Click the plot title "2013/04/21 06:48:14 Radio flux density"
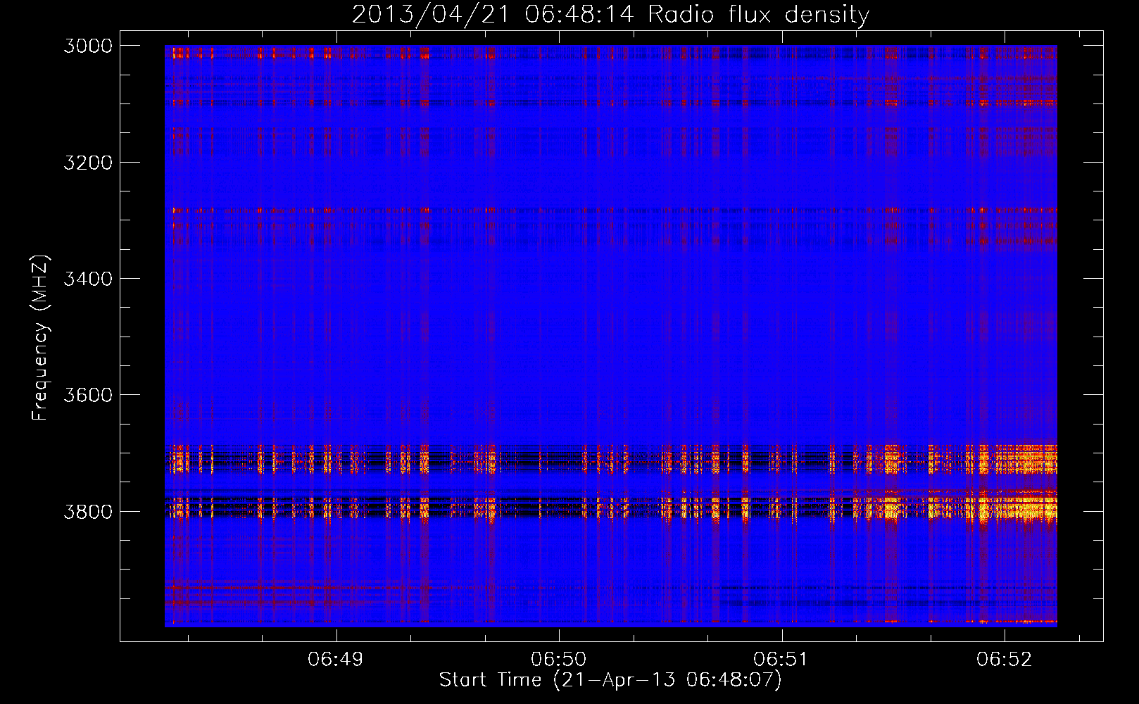Image resolution: width=1139 pixels, height=704 pixels. coord(610,15)
